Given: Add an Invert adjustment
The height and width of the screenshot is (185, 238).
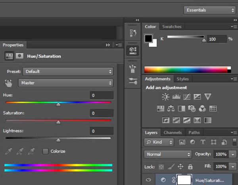Looking at the screenshot, I should (166, 120).
